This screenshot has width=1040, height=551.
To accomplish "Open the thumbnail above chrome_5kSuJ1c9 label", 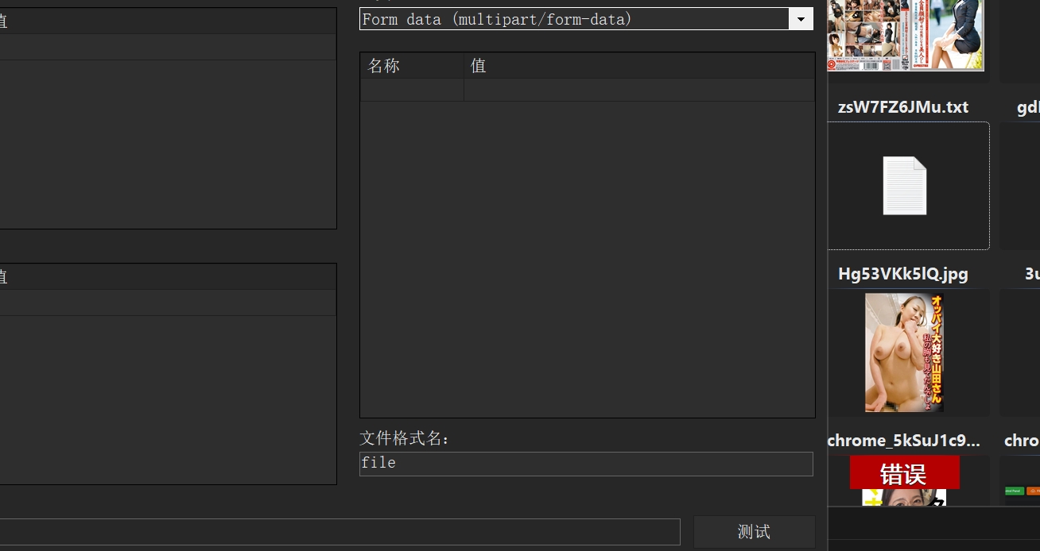I will point(904,353).
